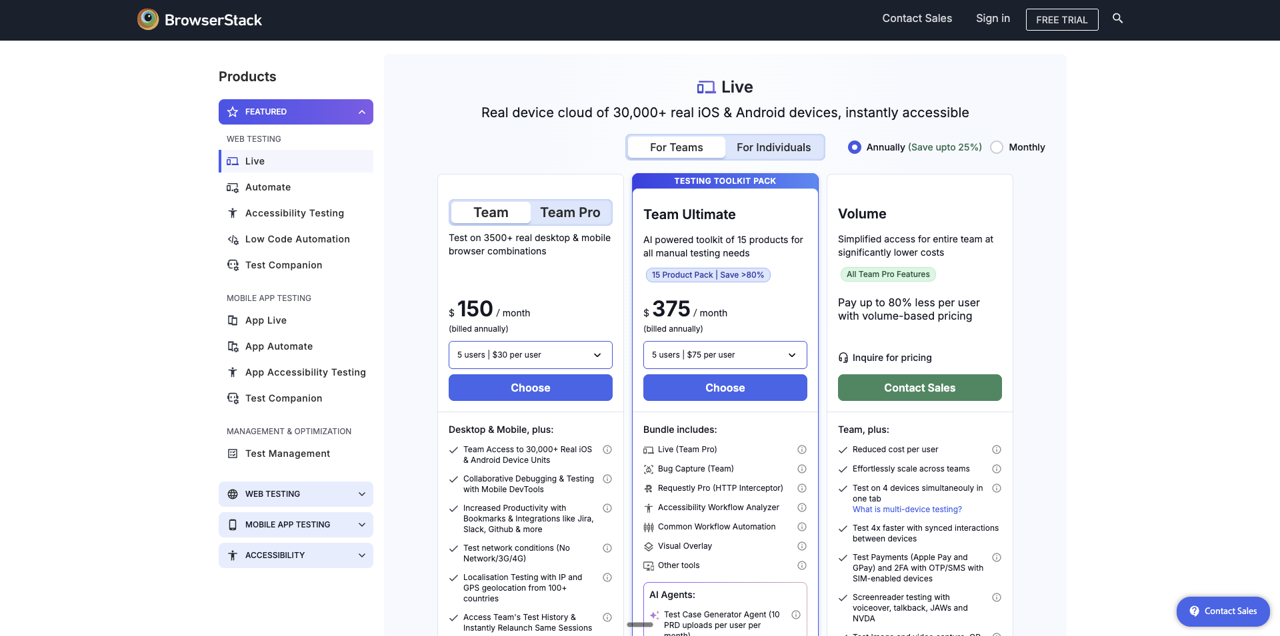This screenshot has width=1280, height=636.
Task: Click the info icon for Requestly Pro
Action: 802,488
